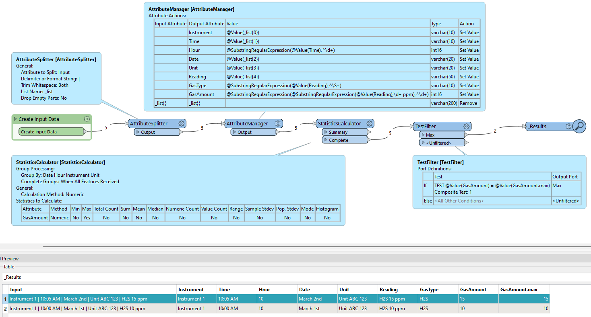The height and width of the screenshot is (317, 591).
Task: Select row number 2 in results table
Action: pyautogui.click(x=5, y=309)
